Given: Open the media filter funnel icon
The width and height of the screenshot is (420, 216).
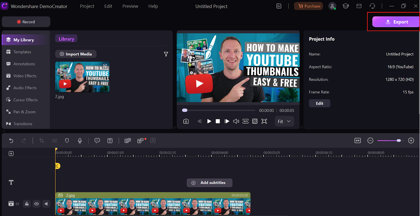Looking at the screenshot, I should click(x=166, y=54).
